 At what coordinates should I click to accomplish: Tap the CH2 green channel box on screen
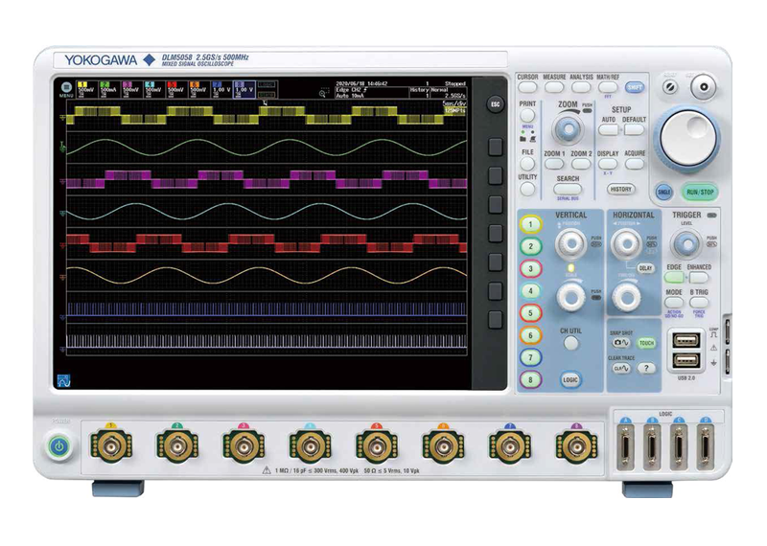(x=108, y=89)
